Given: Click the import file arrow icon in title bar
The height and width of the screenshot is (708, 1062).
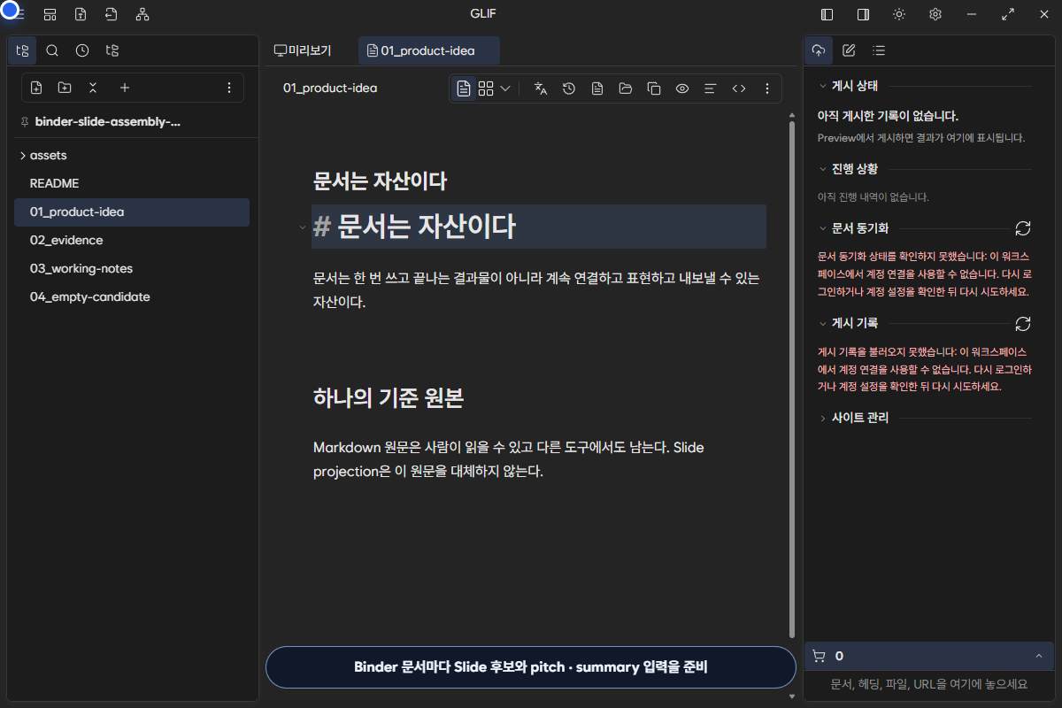Looking at the screenshot, I should [x=111, y=14].
